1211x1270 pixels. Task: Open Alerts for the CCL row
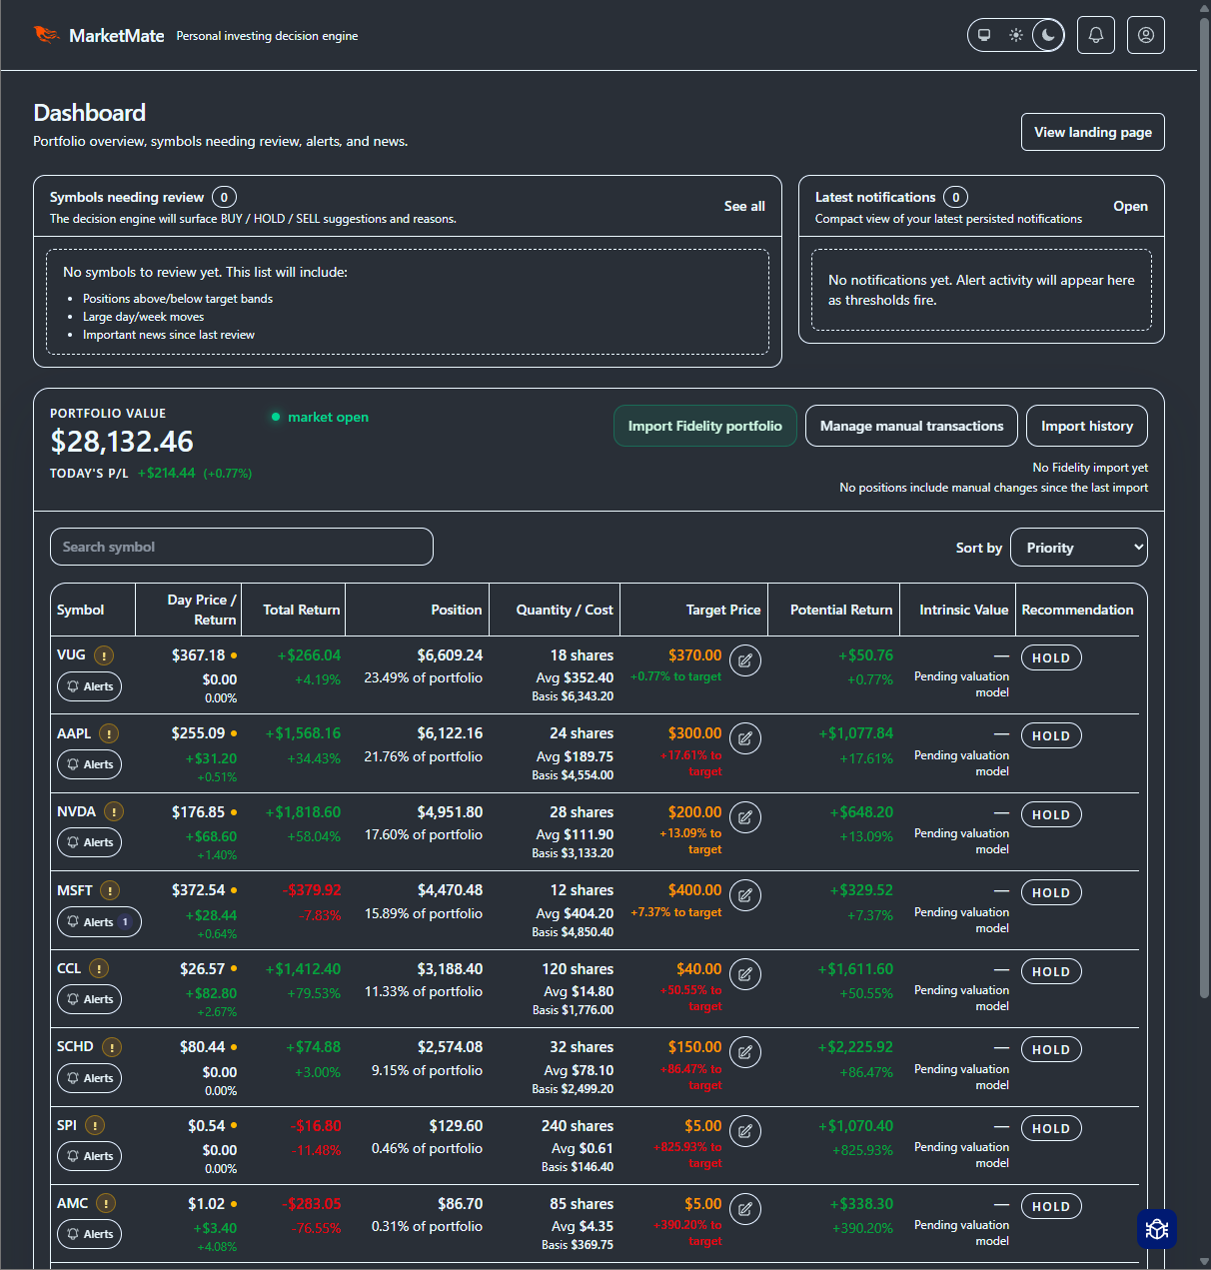(x=89, y=999)
